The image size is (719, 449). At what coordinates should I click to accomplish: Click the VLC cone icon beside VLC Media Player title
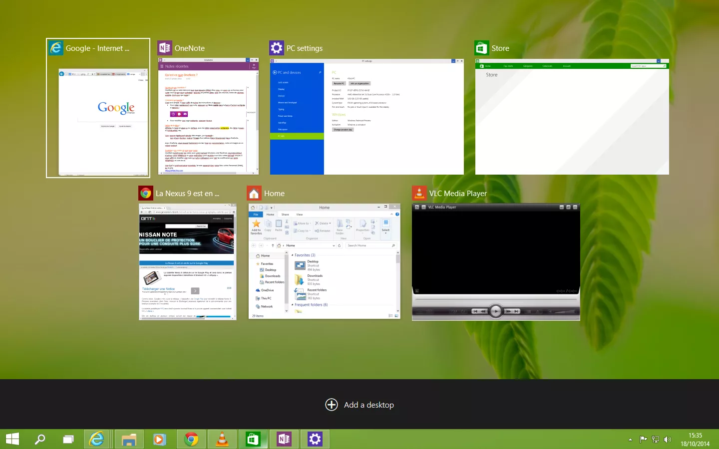tap(419, 193)
